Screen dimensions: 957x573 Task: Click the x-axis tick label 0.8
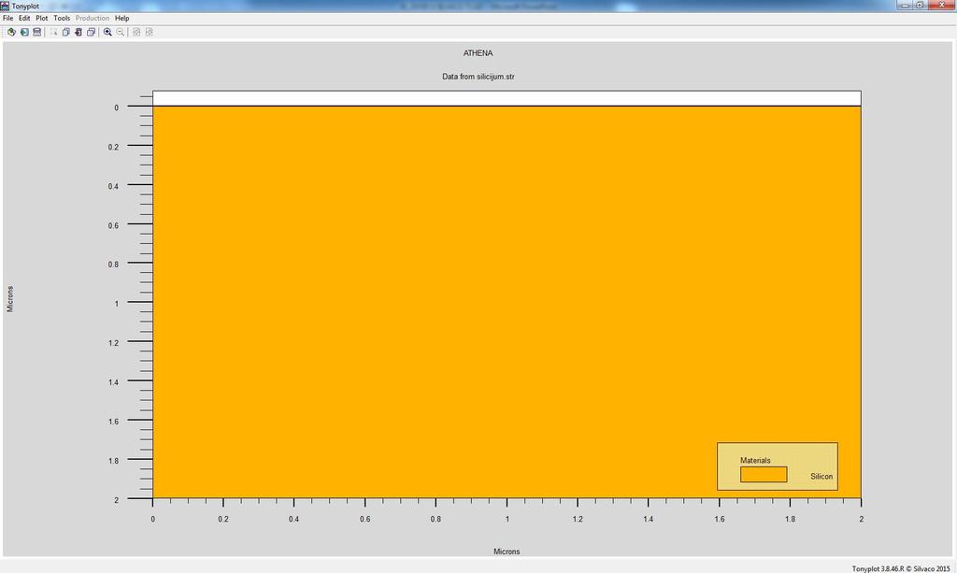(436, 520)
